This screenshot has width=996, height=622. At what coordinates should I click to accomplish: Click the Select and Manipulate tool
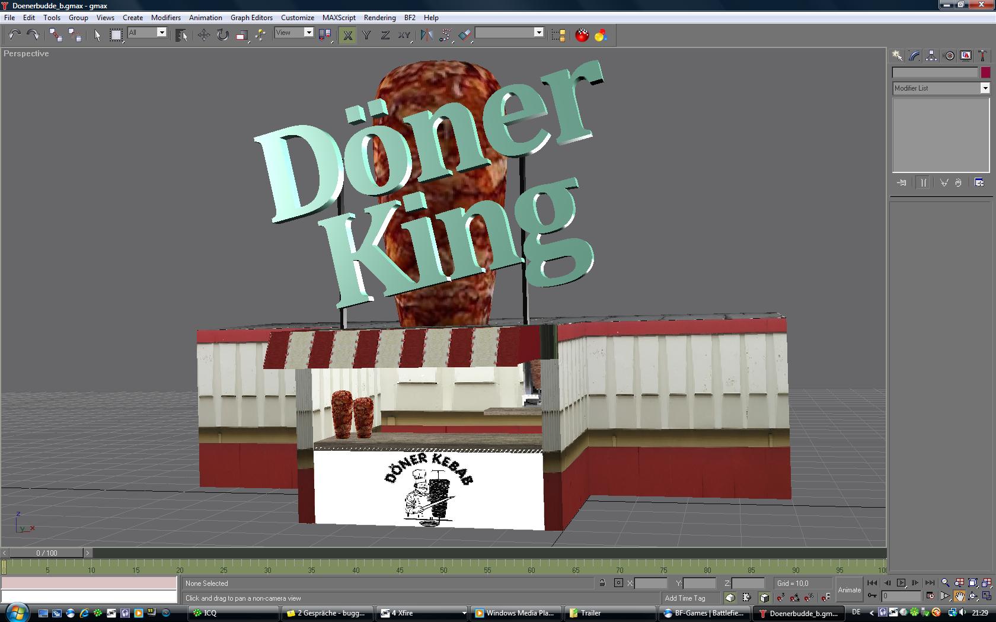click(x=260, y=35)
